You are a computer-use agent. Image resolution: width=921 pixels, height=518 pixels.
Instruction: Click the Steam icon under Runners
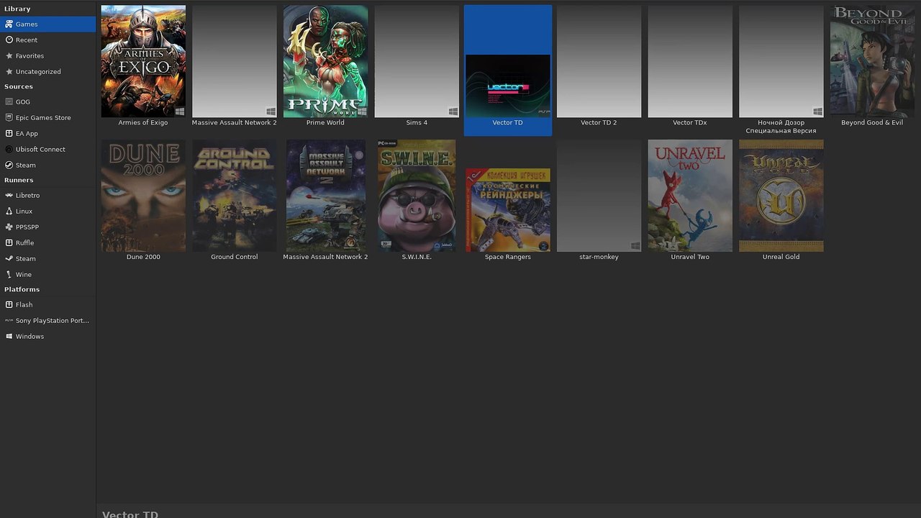pos(9,259)
